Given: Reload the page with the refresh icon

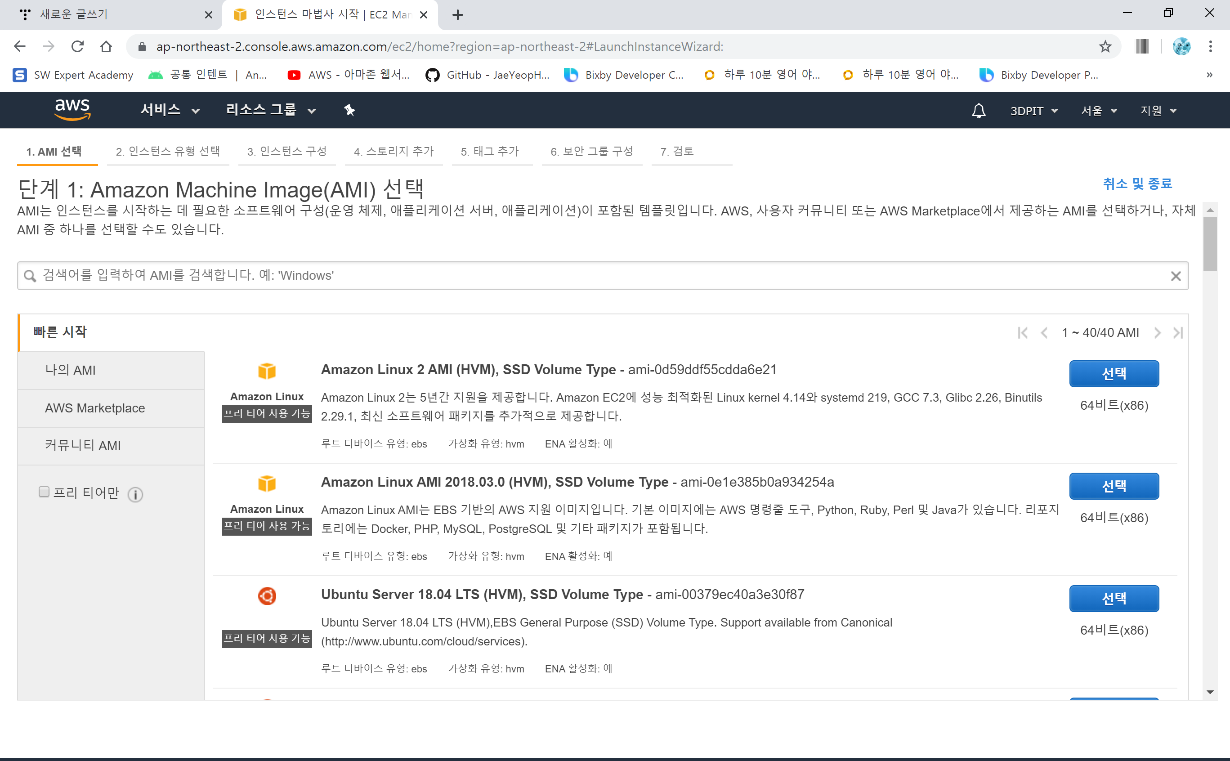Looking at the screenshot, I should click(x=77, y=47).
